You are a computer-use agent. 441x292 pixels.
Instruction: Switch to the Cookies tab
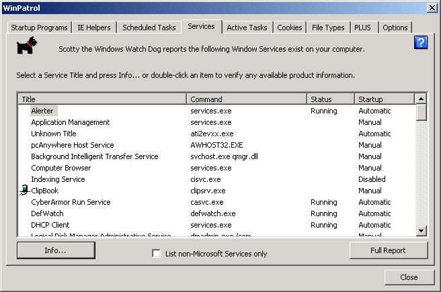(290, 28)
